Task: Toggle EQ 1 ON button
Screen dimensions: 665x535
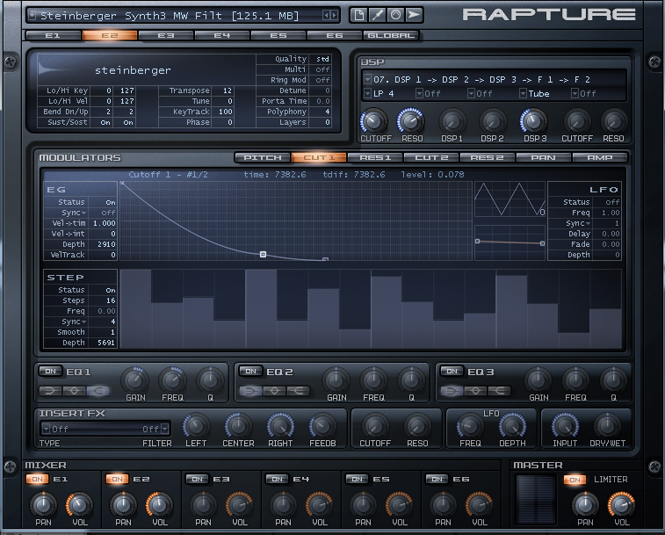Action: pyautogui.click(x=50, y=372)
